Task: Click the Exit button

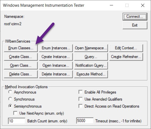Action: 135,25
